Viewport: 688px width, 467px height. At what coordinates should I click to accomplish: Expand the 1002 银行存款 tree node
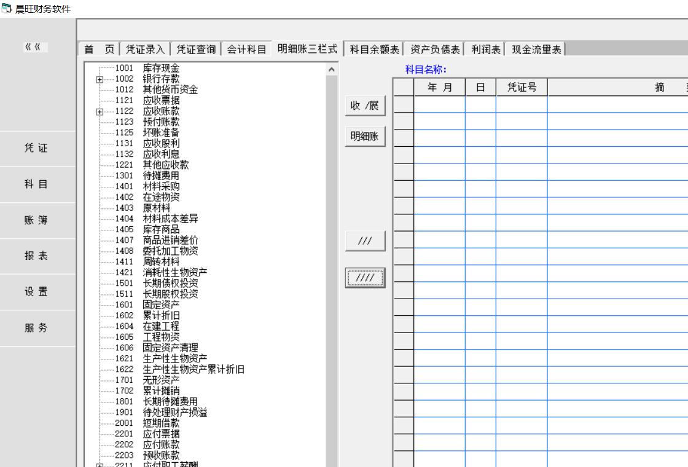point(100,79)
